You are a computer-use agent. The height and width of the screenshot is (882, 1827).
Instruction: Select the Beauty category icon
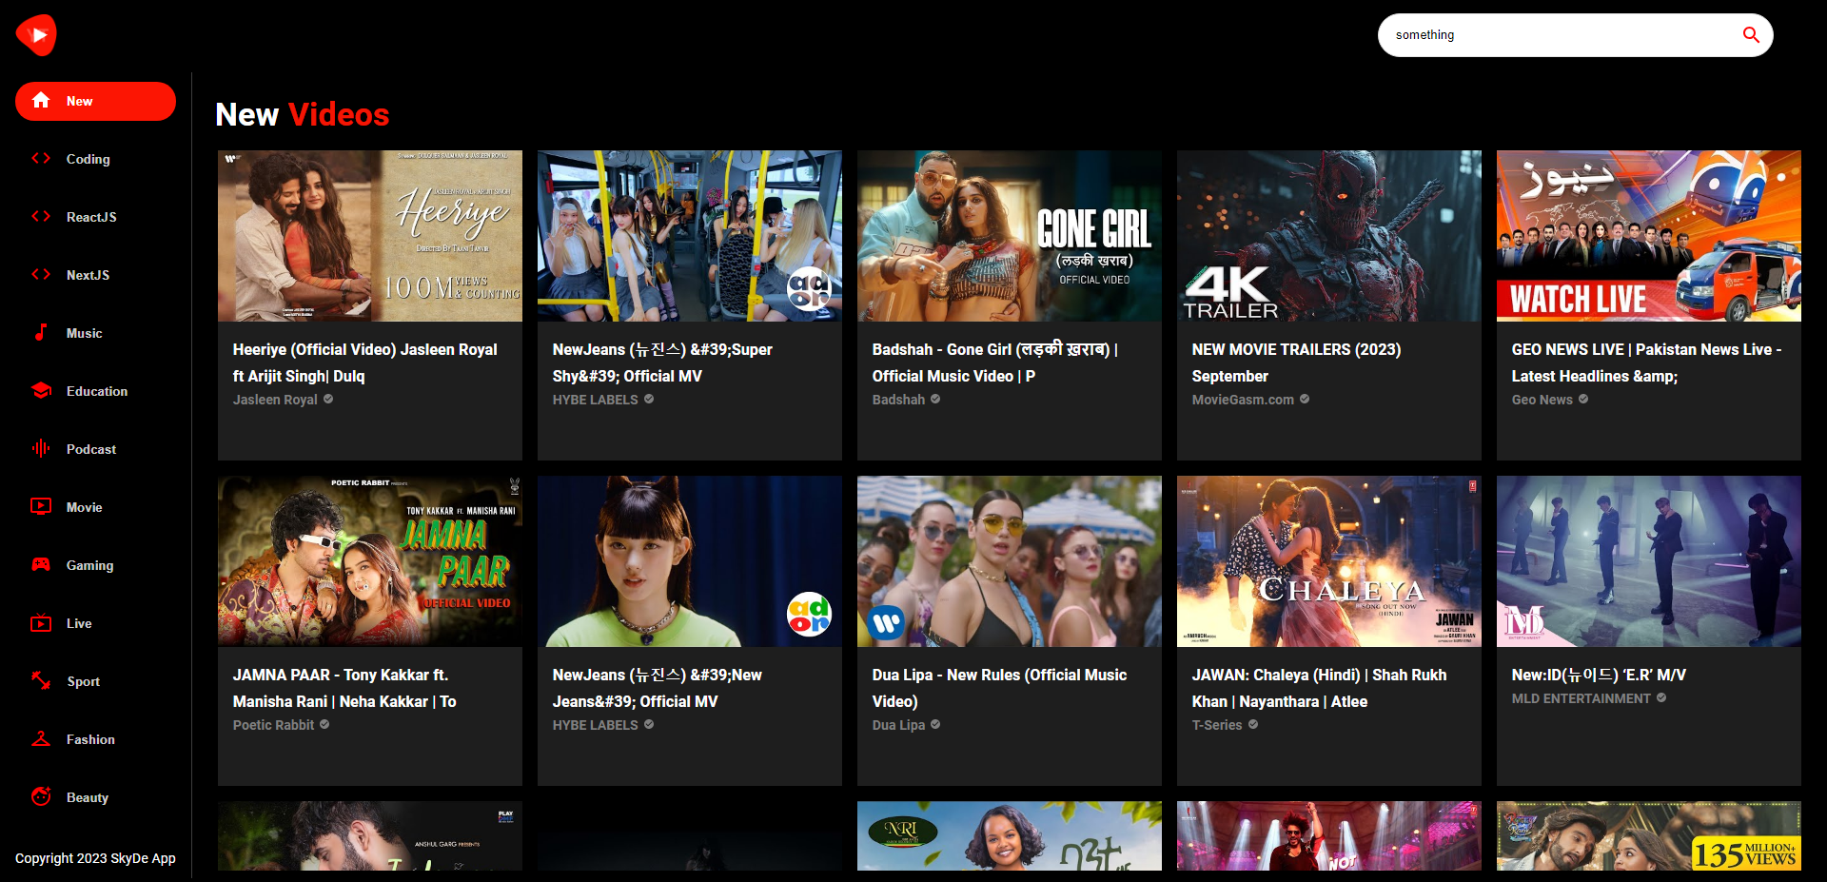click(42, 796)
